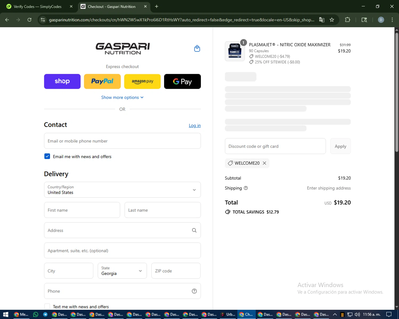Image resolution: width=399 pixels, height=319 pixels.
Task: Click the Shipping info help icon
Action: pos(246,188)
